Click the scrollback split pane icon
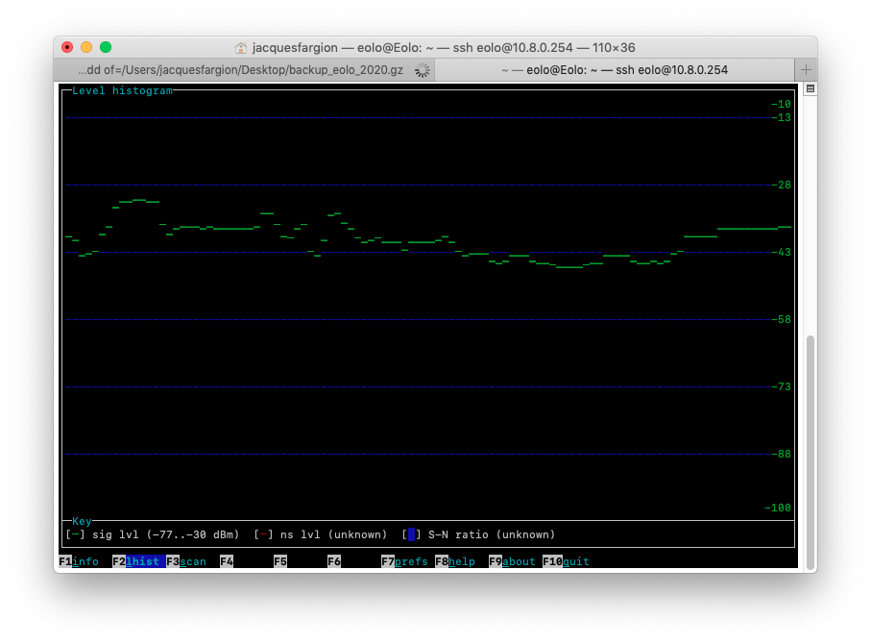This screenshot has width=871, height=644. [811, 89]
